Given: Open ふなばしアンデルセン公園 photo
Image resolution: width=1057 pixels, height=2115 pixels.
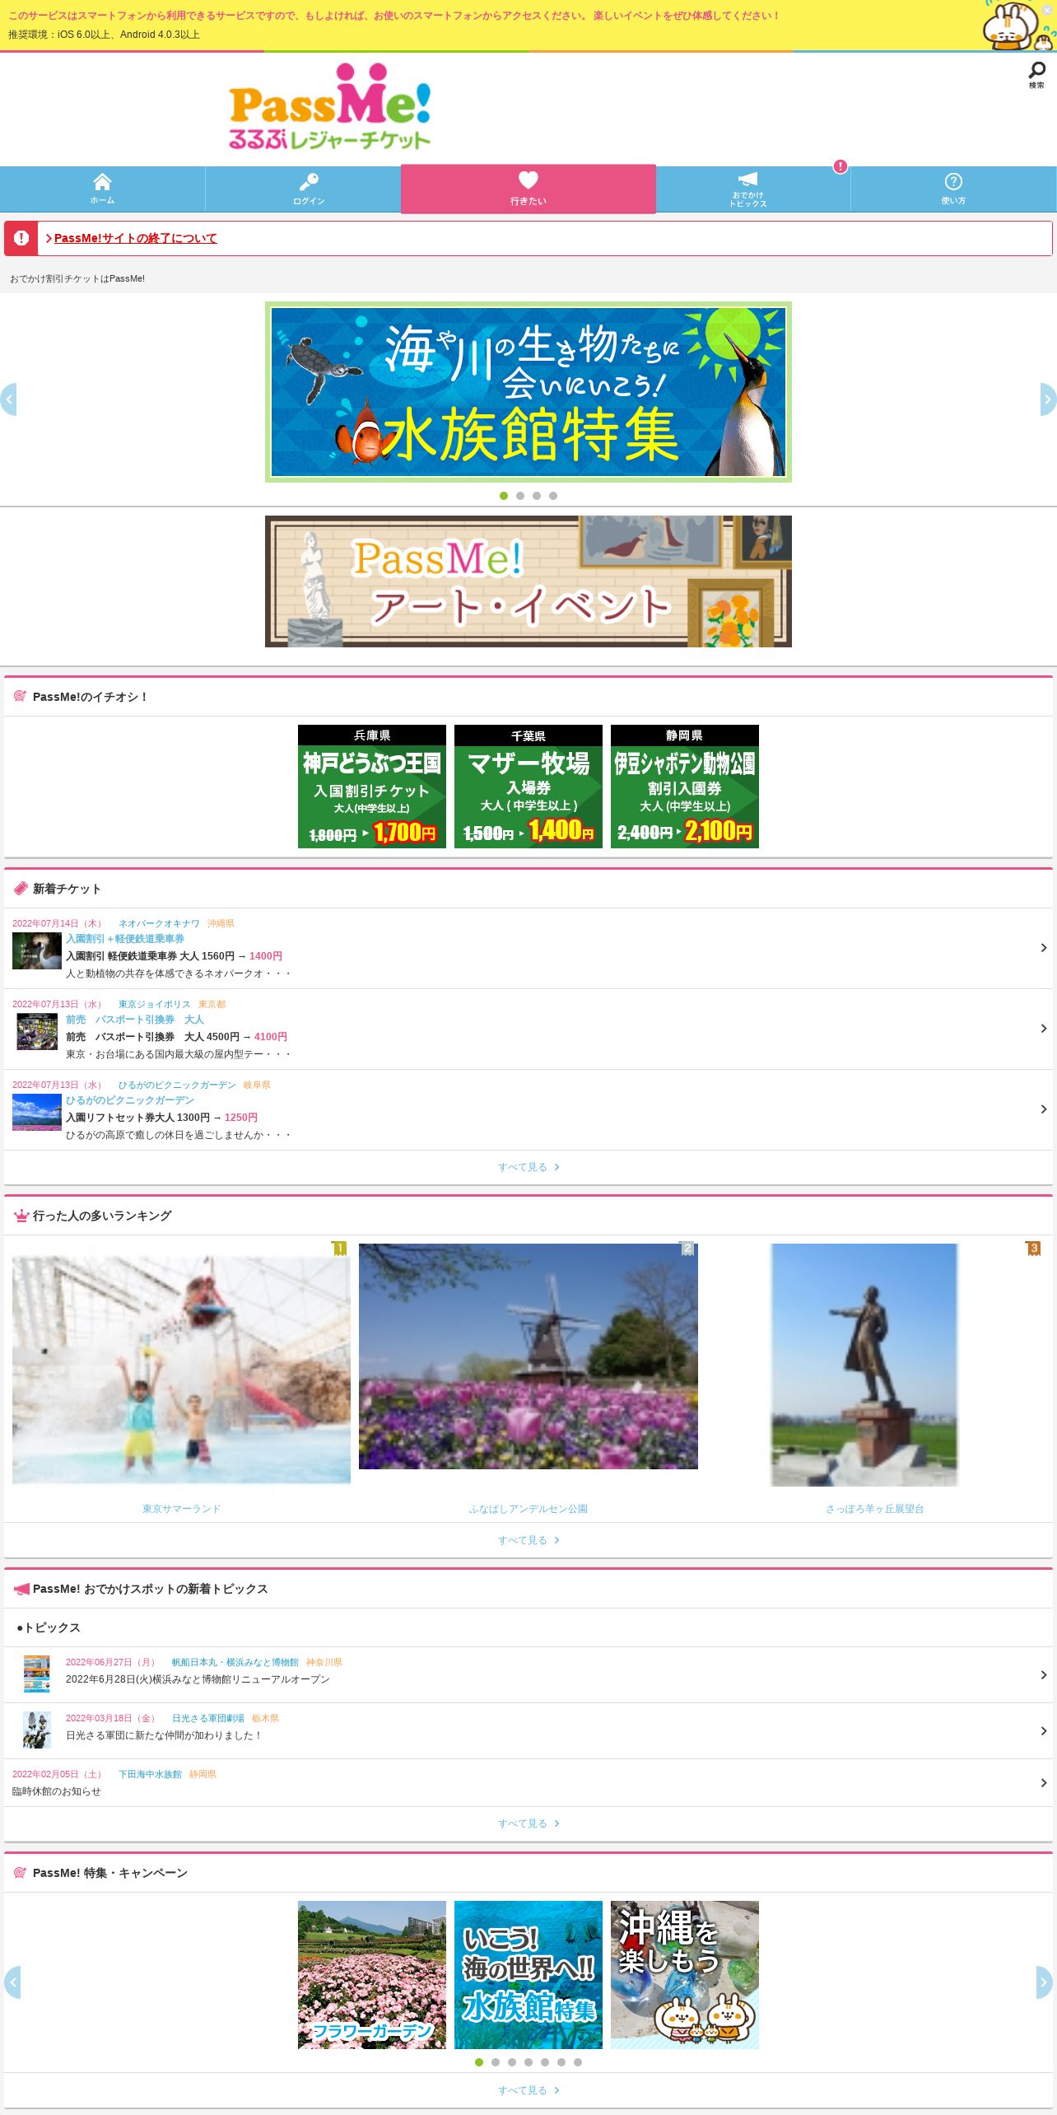Looking at the screenshot, I should 528,1356.
